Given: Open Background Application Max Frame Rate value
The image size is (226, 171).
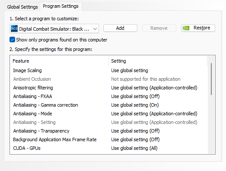Looking at the screenshot, I should tap(135, 139).
